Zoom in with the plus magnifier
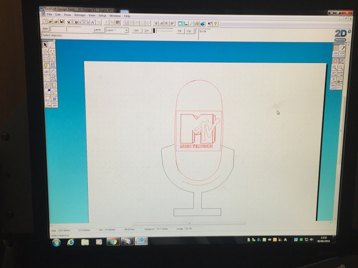 (x=334, y=67)
